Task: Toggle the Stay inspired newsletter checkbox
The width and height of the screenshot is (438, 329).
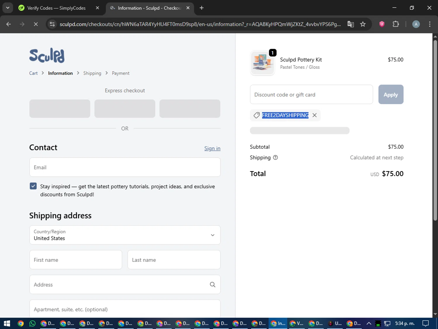Action: pos(33,186)
